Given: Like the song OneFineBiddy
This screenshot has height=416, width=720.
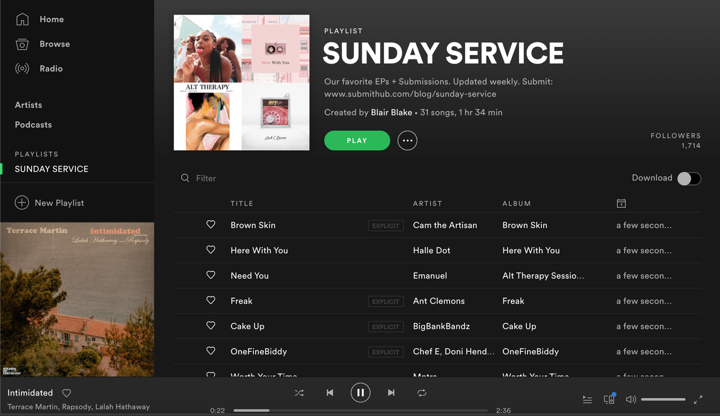Looking at the screenshot, I should pyautogui.click(x=211, y=351).
